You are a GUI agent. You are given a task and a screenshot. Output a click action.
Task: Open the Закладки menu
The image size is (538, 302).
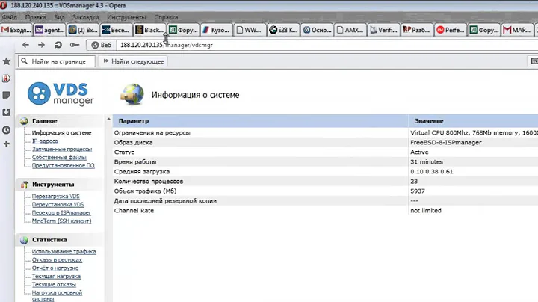[85, 17]
